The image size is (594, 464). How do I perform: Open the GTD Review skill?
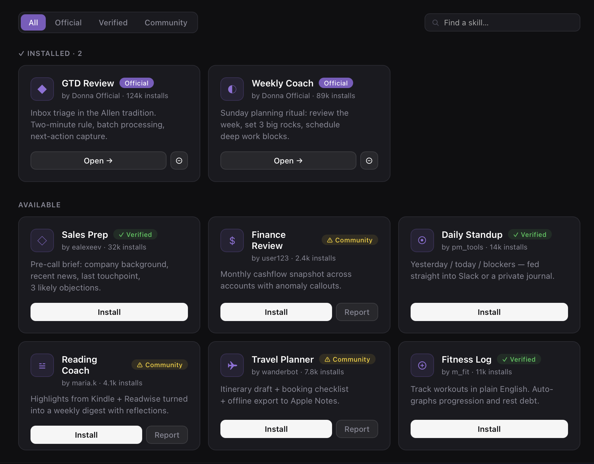[98, 161]
